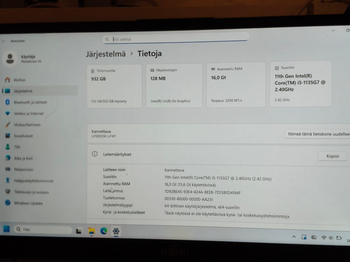Collapse the Laitemääritykset section header

click(218, 155)
